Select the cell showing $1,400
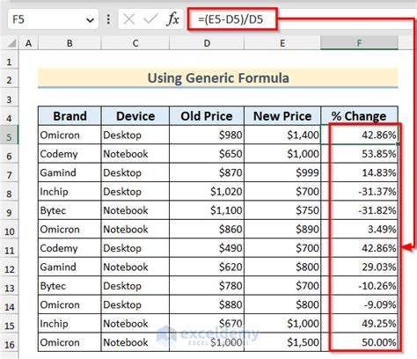Image resolution: width=417 pixels, height=359 pixels. 282,135
